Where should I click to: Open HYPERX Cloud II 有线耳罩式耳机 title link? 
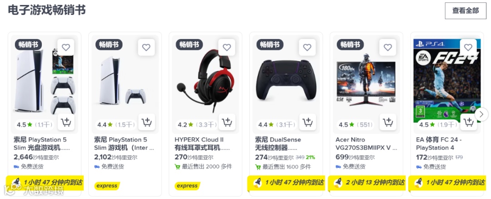[202, 144]
